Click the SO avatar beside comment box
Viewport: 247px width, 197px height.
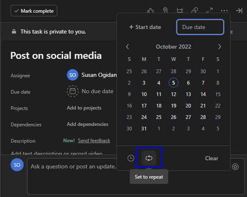[x=17, y=165]
